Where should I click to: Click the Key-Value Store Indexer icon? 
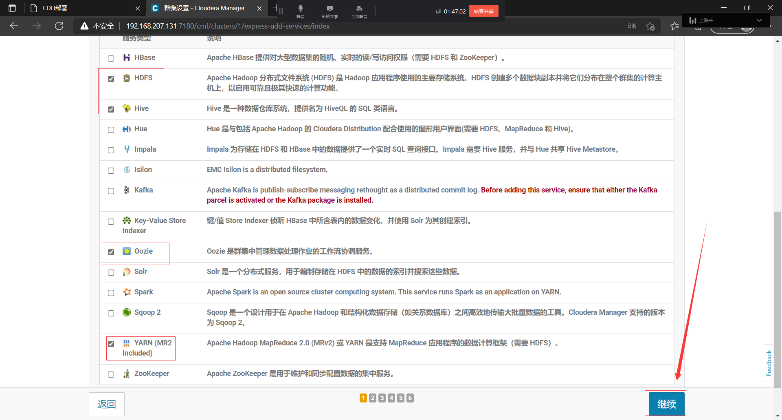click(x=127, y=221)
